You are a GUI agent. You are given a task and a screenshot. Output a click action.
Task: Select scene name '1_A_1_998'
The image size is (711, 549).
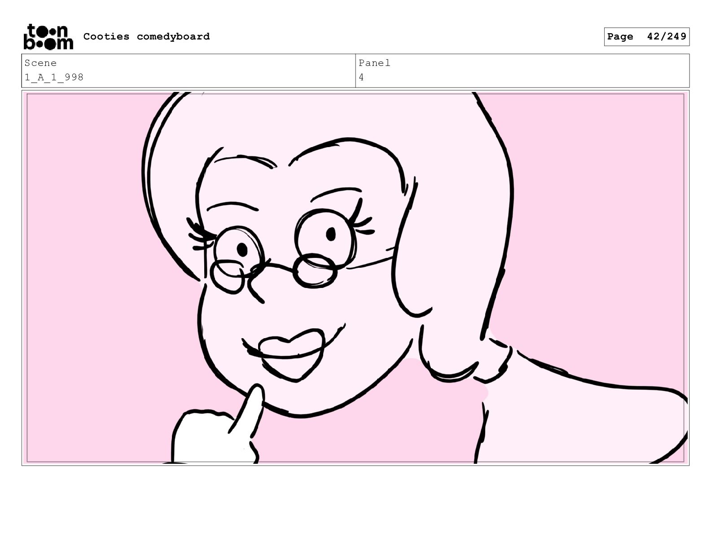[54, 77]
